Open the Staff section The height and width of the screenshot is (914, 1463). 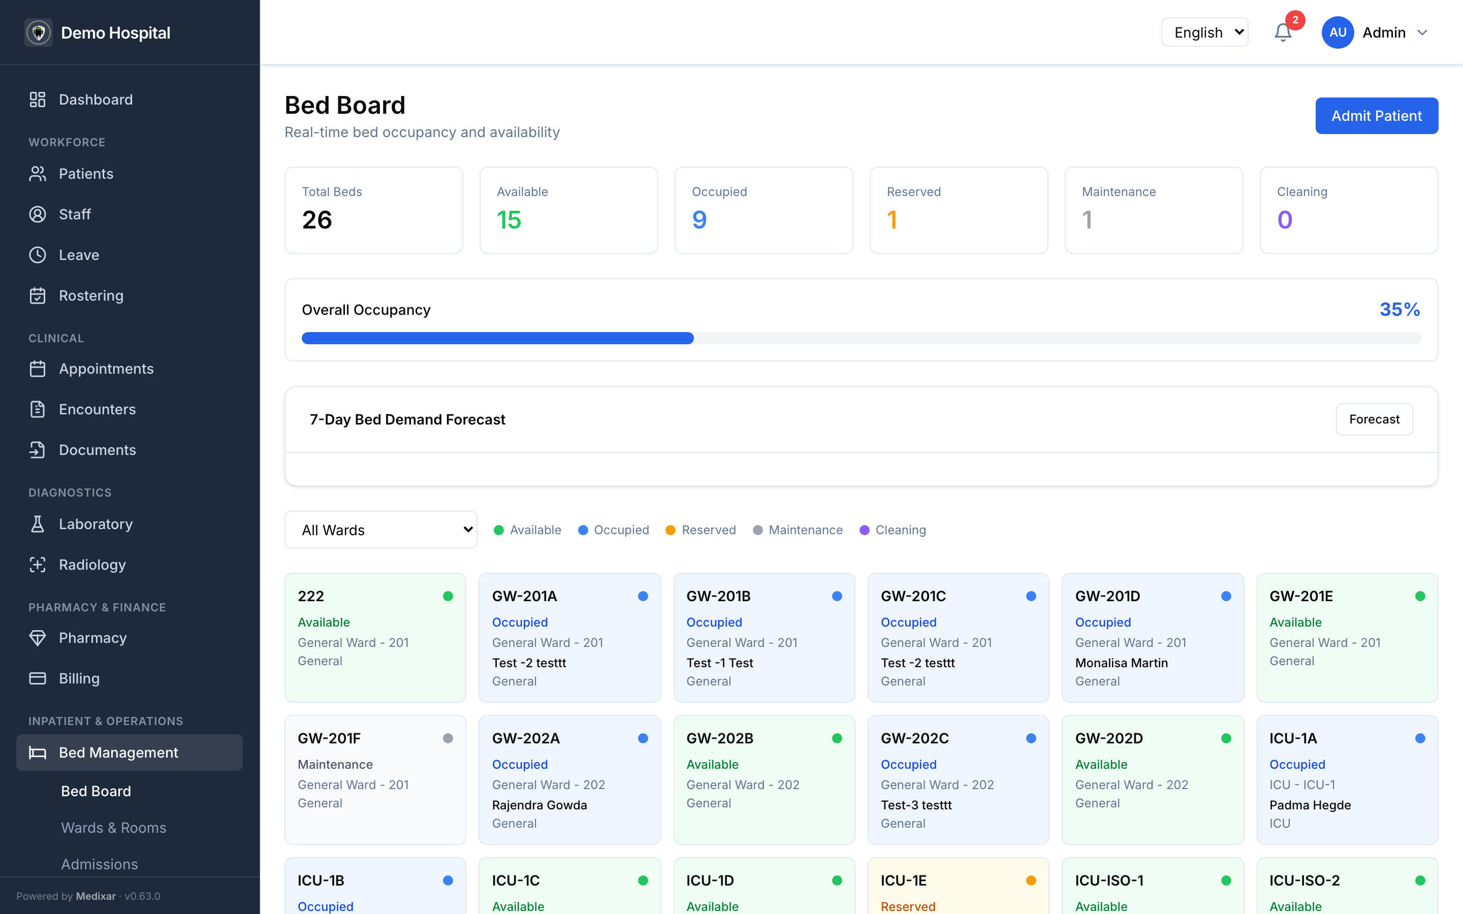(130, 214)
